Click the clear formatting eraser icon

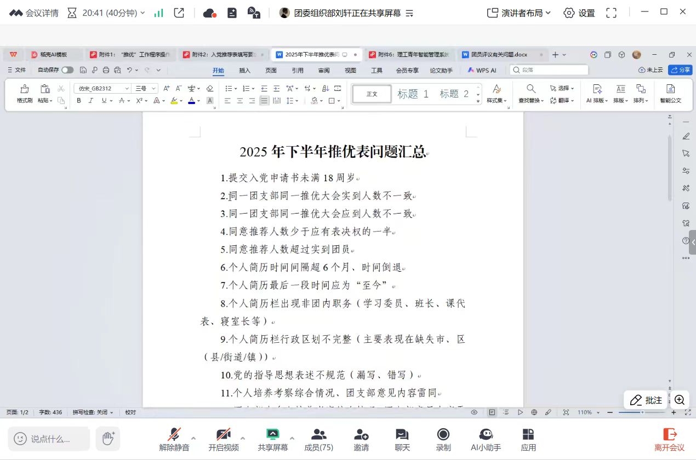(209, 88)
